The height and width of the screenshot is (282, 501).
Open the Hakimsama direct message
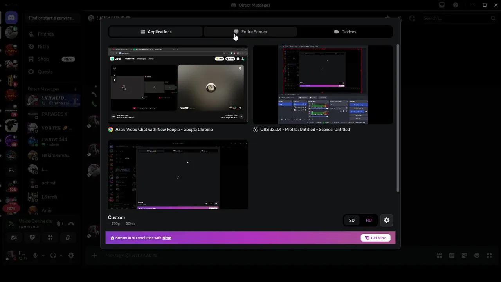(x=53, y=155)
